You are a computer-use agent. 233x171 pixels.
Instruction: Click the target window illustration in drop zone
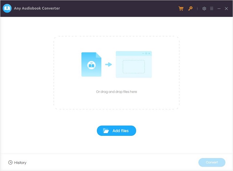pos(134,64)
